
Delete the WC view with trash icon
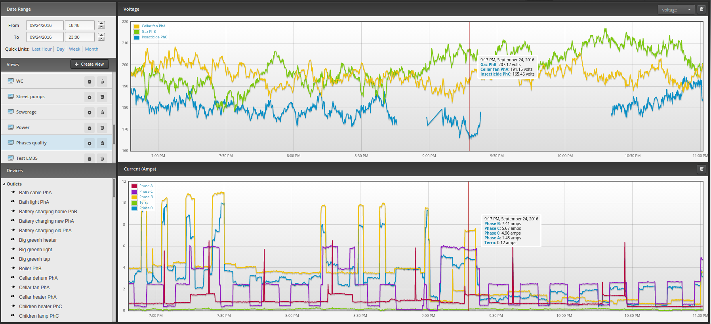(102, 81)
